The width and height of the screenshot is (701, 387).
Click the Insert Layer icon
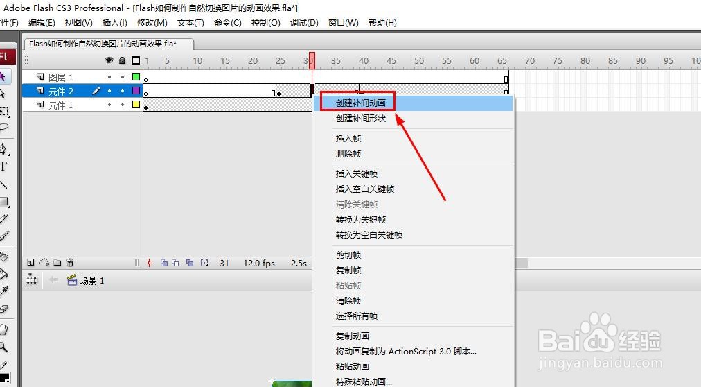coord(30,263)
